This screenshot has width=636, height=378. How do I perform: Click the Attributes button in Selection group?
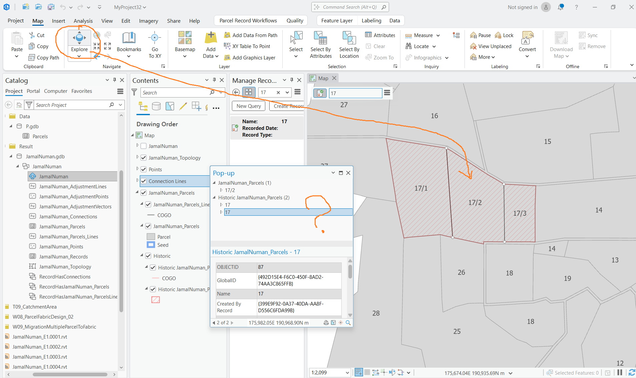pos(380,35)
